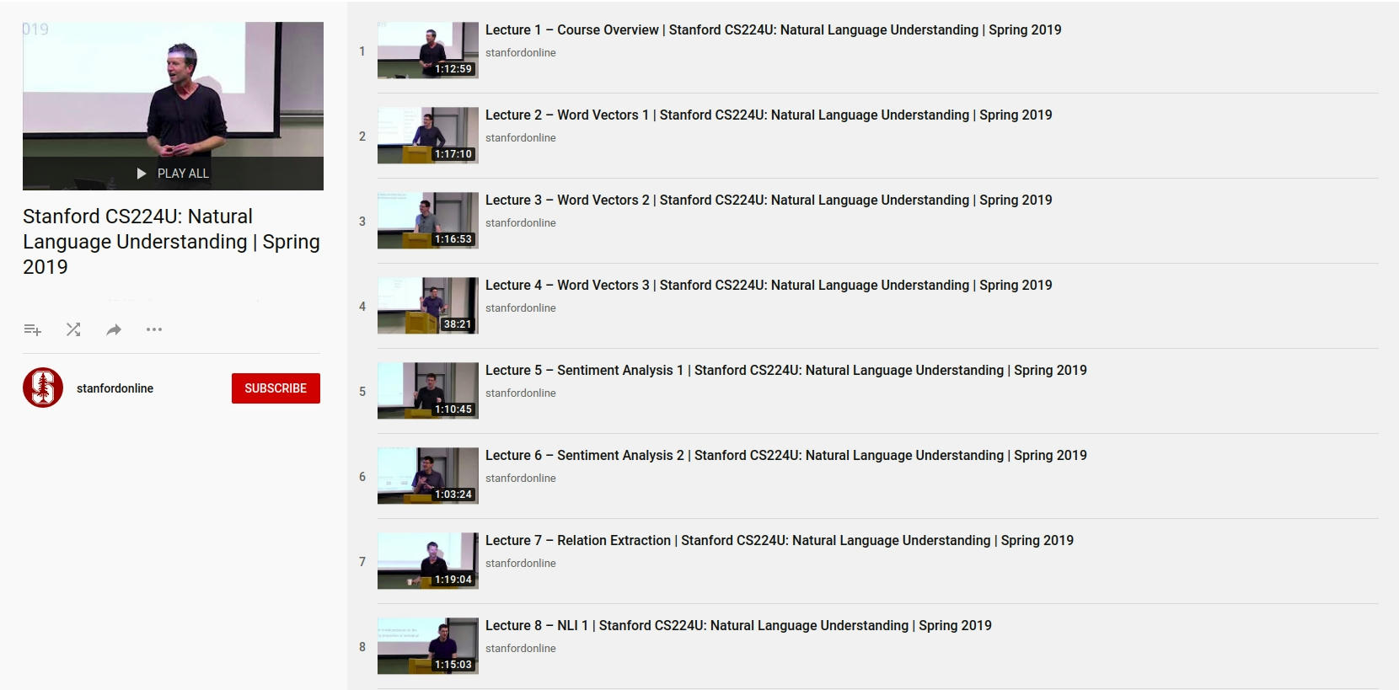1399x690 pixels.
Task: Open Lecture 5 Sentiment Analysis 1 thumbnail
Action: pyautogui.click(x=428, y=391)
